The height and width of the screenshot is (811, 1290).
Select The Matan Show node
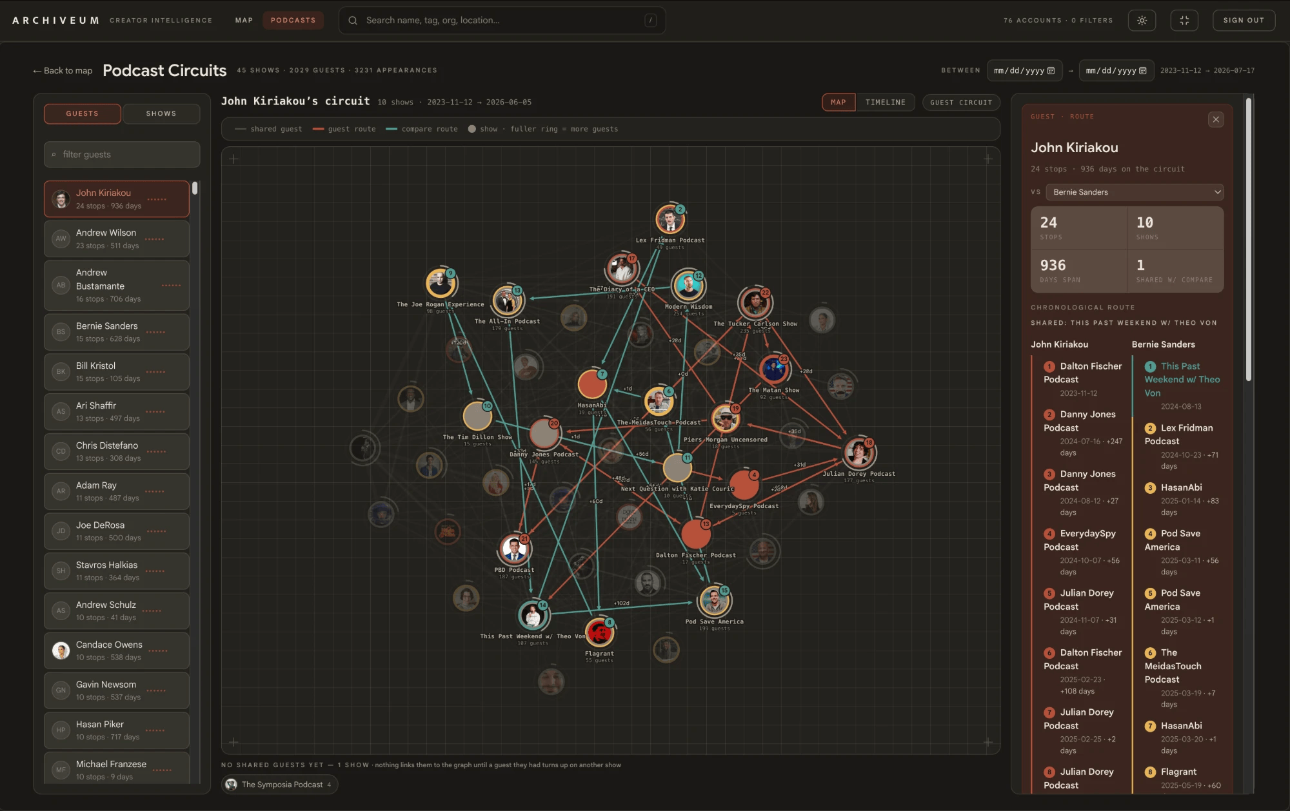(x=773, y=369)
